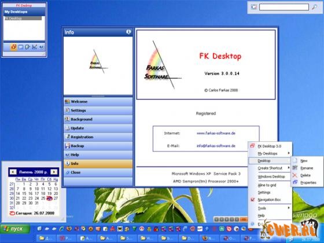This screenshot has width=324, height=243.
Task: Choose Delete in the Desktop submenu
Action: [x=307, y=175]
